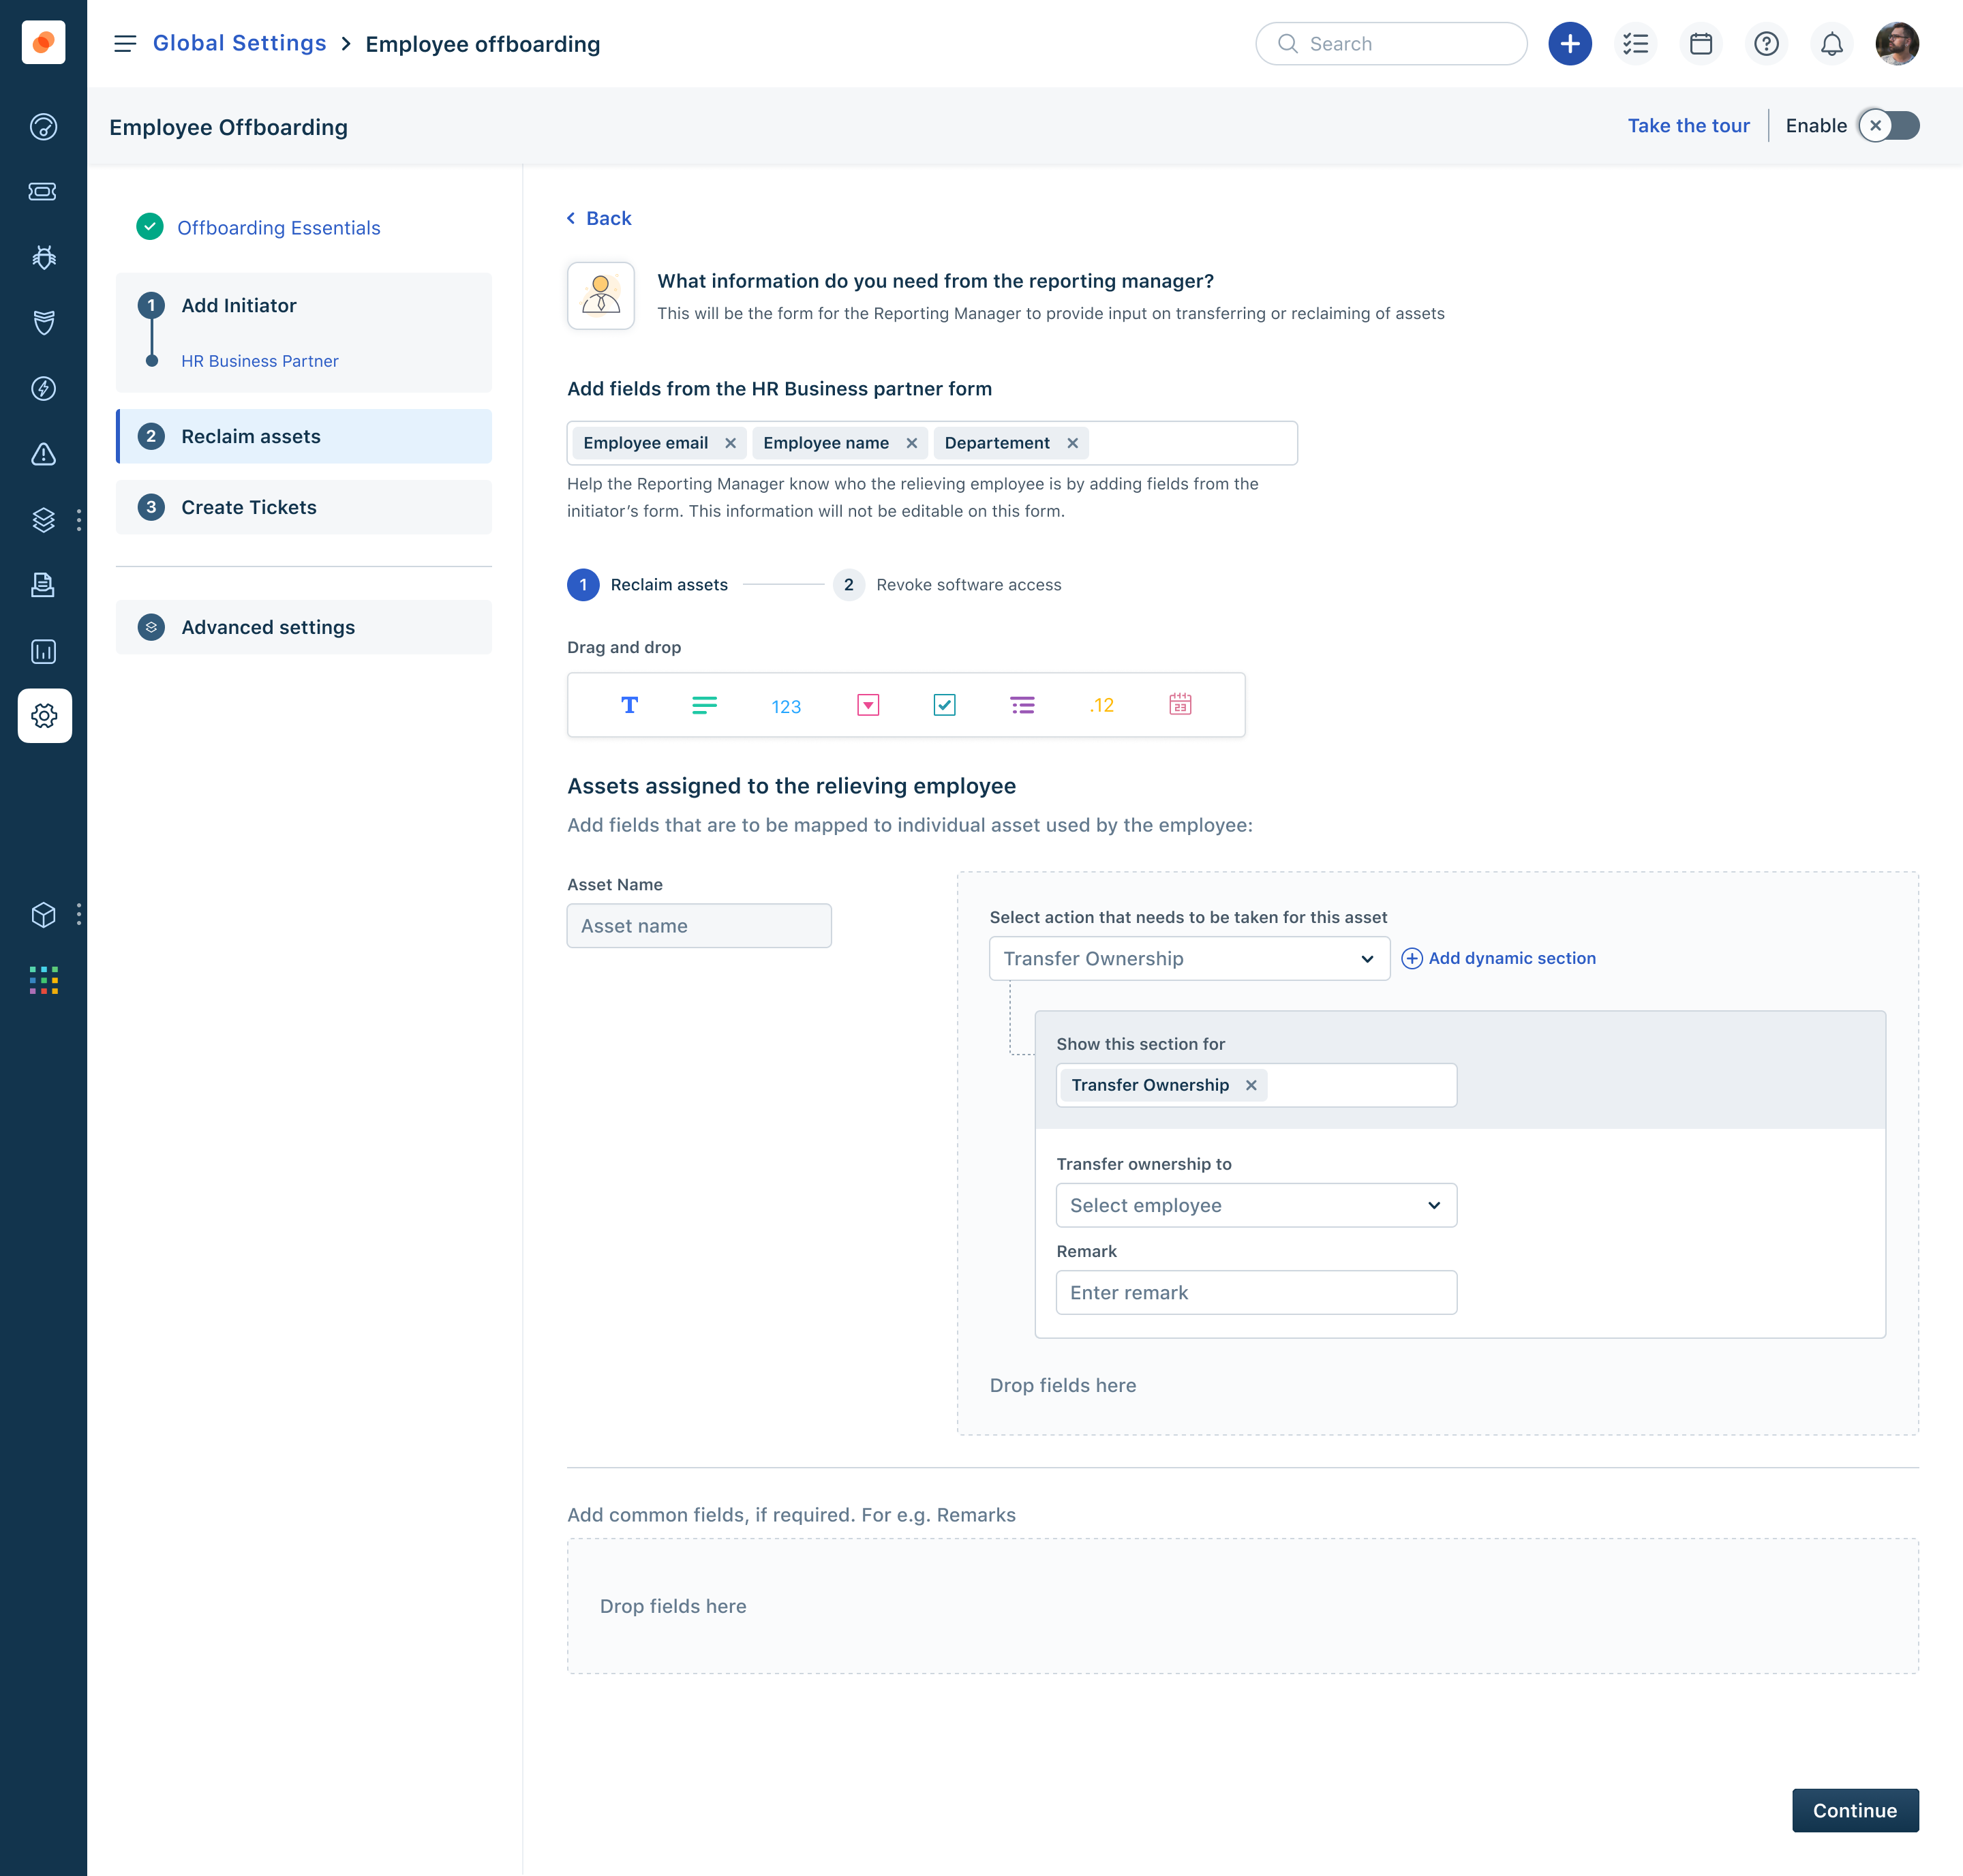Select the date/calendar field icon
Image resolution: width=1963 pixels, height=1876 pixels.
1180,704
